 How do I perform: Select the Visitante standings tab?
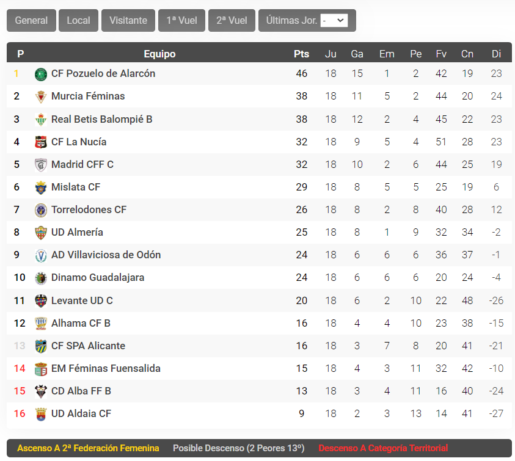pos(128,20)
